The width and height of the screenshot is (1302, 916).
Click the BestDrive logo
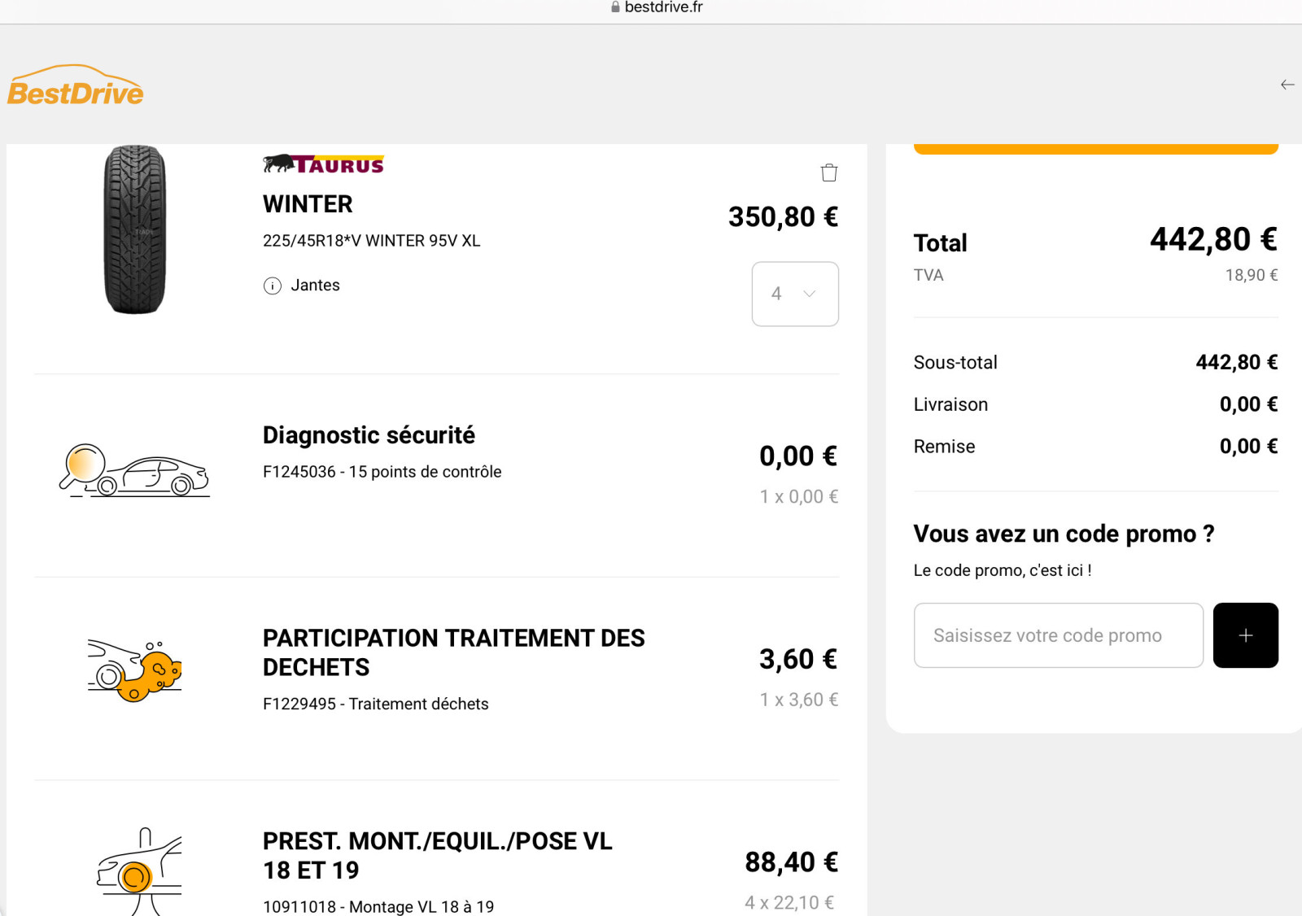coord(76,85)
